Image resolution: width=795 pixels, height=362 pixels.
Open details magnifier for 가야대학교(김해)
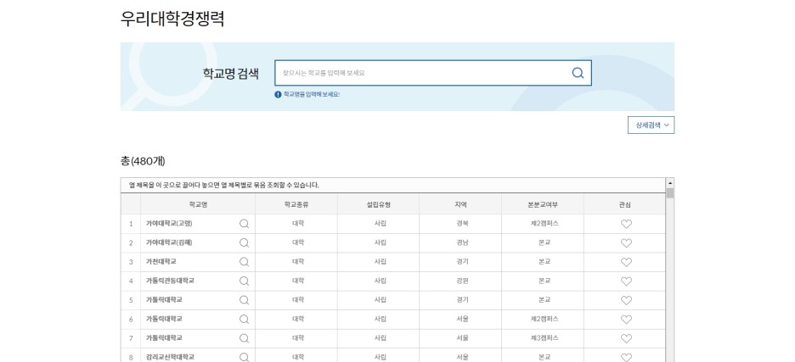coord(244,242)
